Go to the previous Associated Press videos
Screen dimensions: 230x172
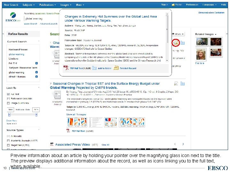pos(175,144)
